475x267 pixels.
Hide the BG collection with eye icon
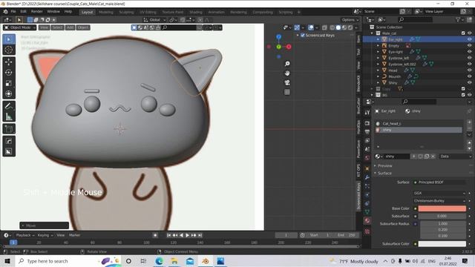pyautogui.click(x=470, y=95)
